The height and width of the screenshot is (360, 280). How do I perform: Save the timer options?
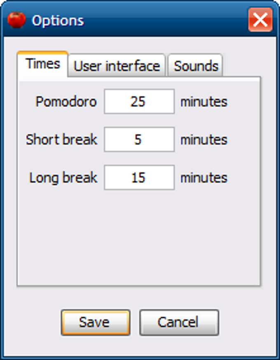(96, 322)
